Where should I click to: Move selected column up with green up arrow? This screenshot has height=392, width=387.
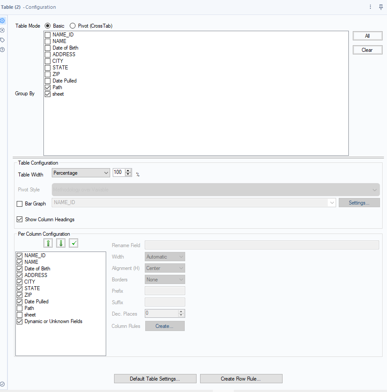point(48,243)
